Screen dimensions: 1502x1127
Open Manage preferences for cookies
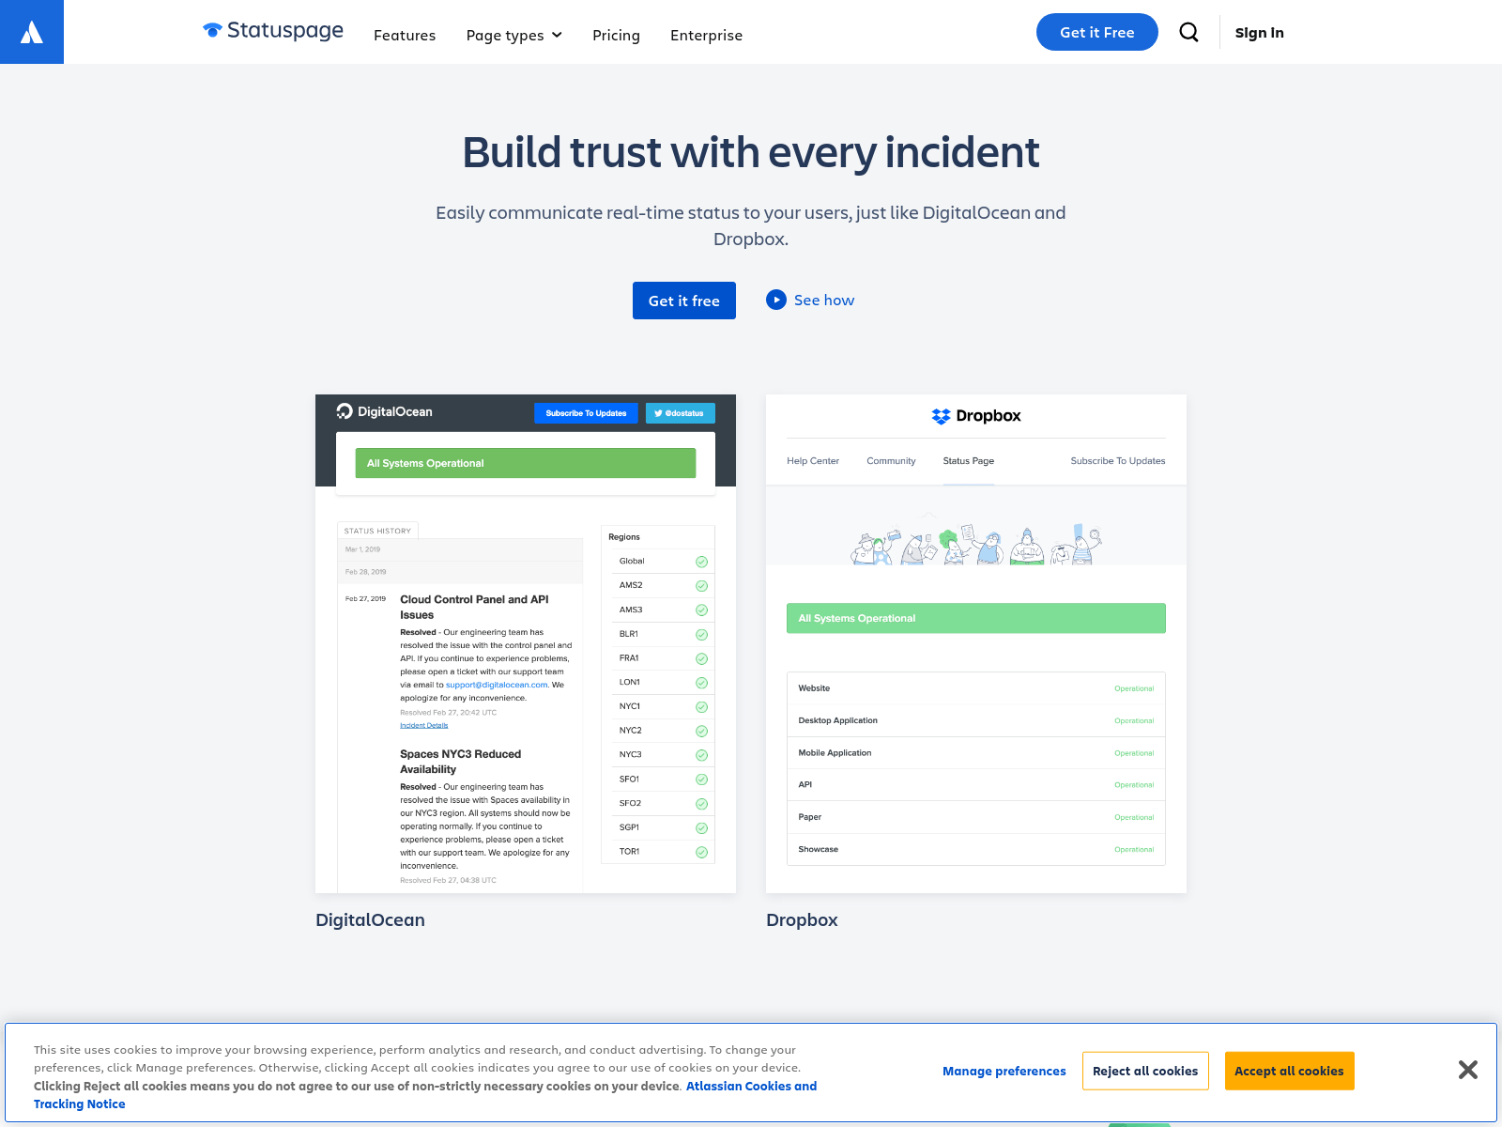tap(1004, 1071)
